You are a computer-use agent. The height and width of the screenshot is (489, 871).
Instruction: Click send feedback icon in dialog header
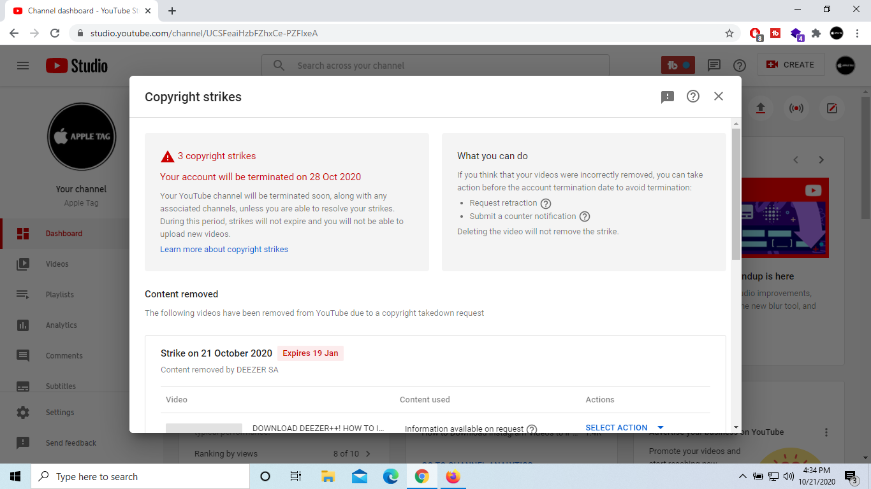[668, 97]
